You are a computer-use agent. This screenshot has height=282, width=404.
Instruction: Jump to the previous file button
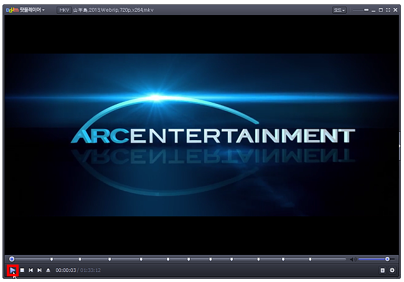click(x=31, y=270)
